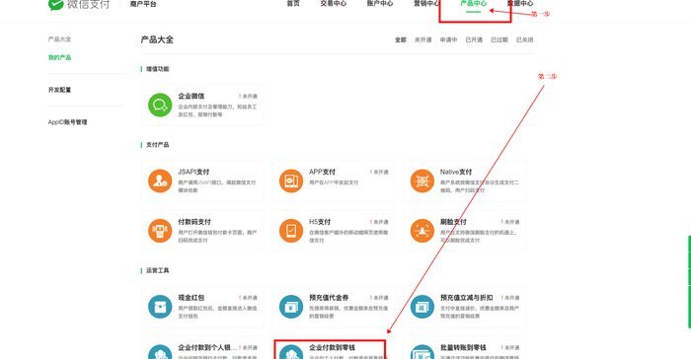The image size is (691, 359).
Task: Open AppID账号管理 in the sidebar
Action: pos(67,122)
